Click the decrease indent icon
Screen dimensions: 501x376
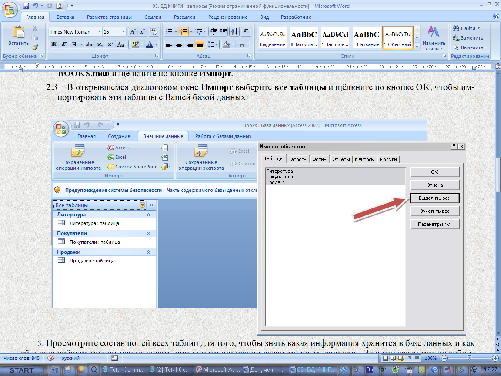(x=214, y=32)
